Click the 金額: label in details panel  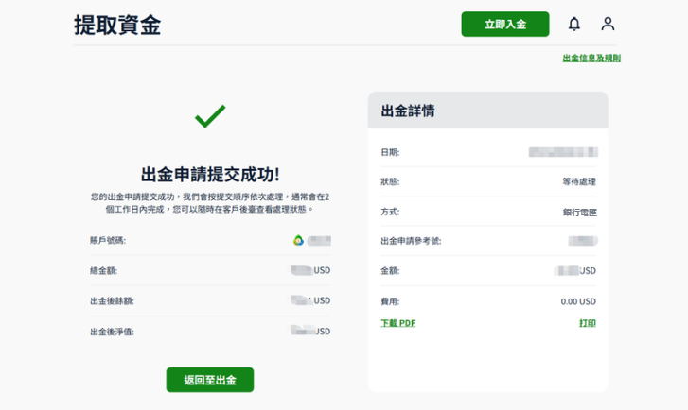click(x=390, y=271)
